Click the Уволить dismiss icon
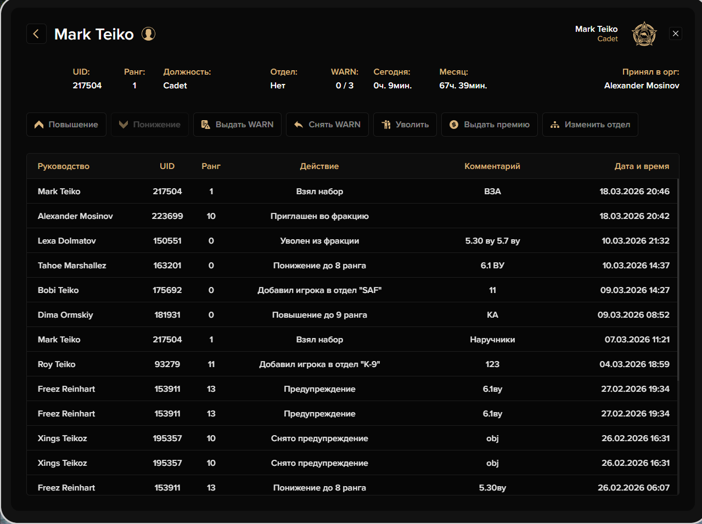Viewport: 702px width, 524px height. click(386, 125)
